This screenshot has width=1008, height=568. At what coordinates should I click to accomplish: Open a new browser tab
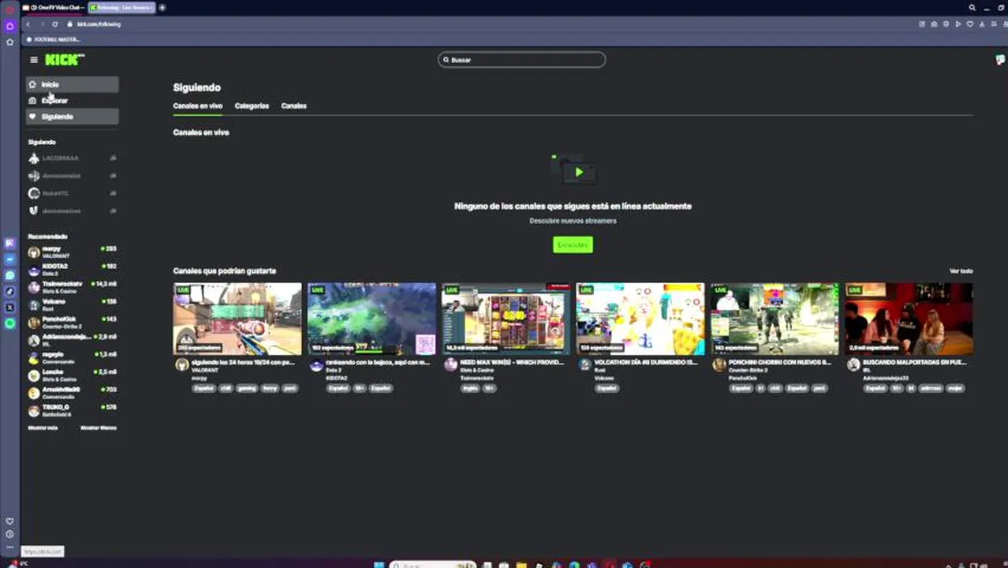pos(162,7)
